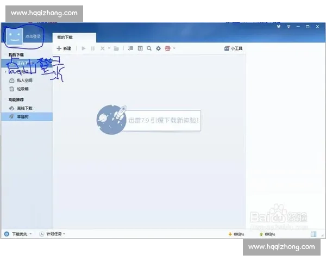Click the smiley user avatar

(14, 36)
